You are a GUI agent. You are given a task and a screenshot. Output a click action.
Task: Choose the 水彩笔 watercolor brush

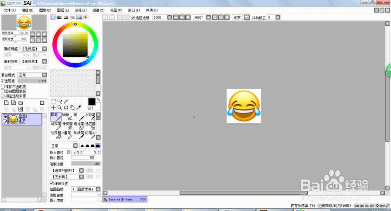[90, 117]
